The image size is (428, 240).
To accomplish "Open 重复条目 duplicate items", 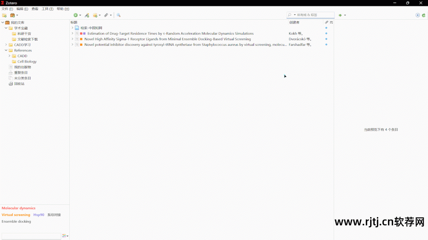I will coord(21,73).
